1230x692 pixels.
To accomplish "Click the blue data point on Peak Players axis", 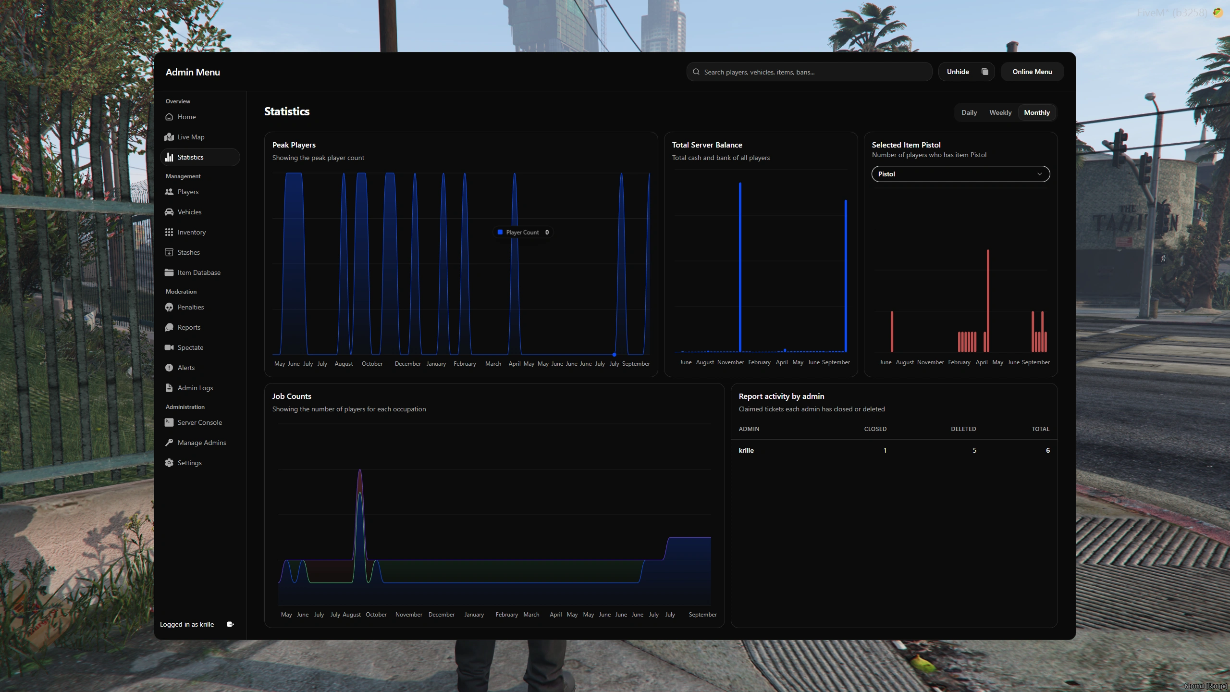I will [x=614, y=355].
